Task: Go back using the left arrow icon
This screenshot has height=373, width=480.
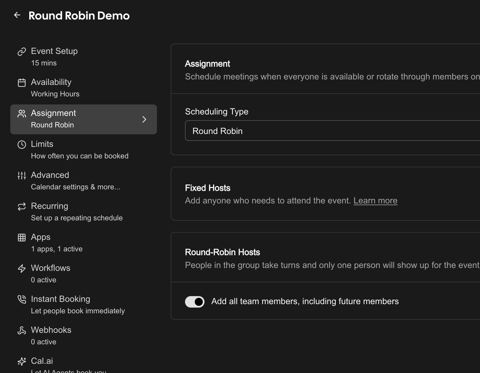Action: (x=17, y=15)
